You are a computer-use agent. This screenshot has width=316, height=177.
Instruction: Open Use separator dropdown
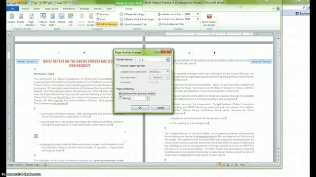(168, 78)
